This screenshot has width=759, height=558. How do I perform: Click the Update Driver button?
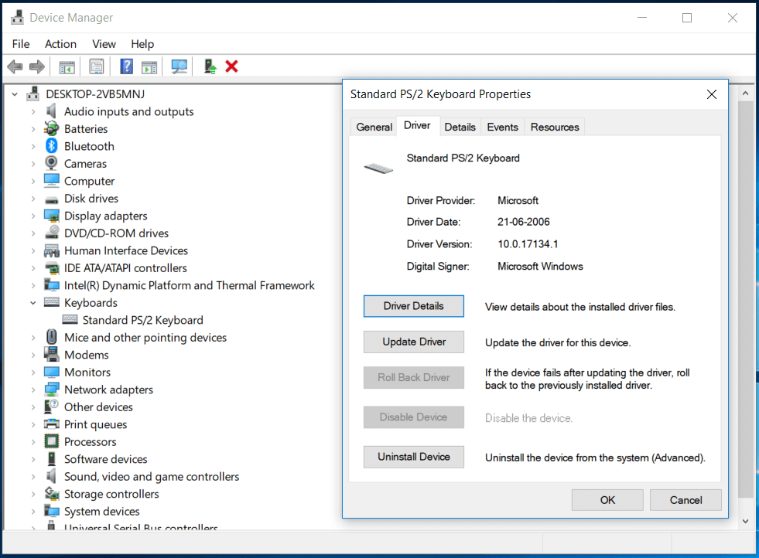[x=414, y=342]
